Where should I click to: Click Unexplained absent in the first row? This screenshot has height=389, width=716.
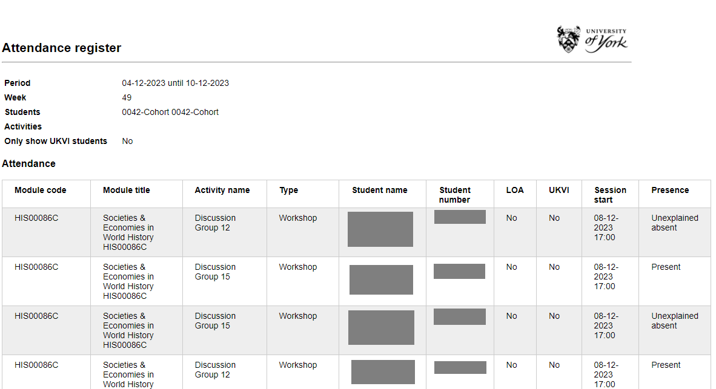click(674, 223)
